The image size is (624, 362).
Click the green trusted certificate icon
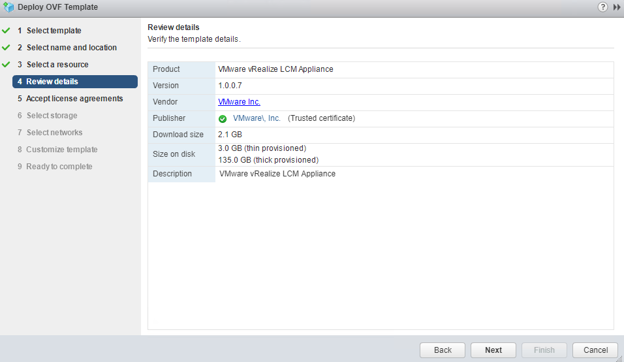(223, 119)
